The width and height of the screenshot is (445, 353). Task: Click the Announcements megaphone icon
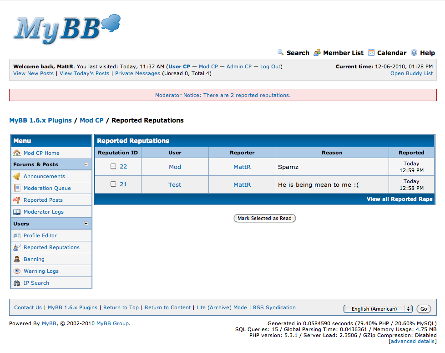[x=17, y=176]
